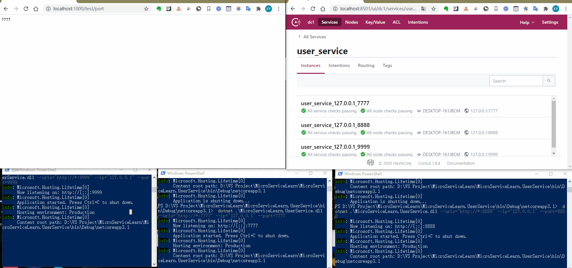The width and height of the screenshot is (572, 268).
Task: Open home page in left browser window
Action: [x=36, y=9]
